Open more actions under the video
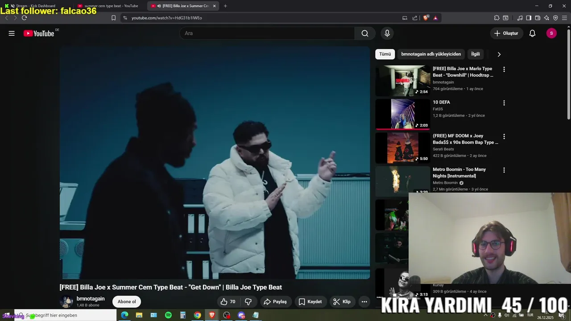The height and width of the screenshot is (321, 571). (364, 302)
